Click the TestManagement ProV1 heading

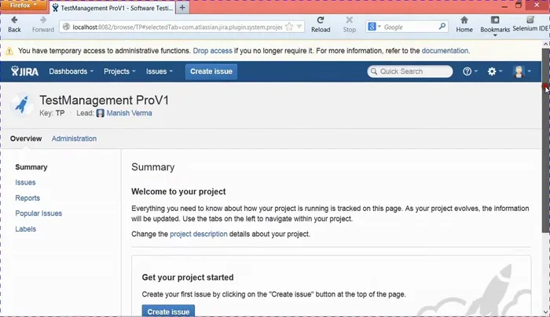pos(104,100)
